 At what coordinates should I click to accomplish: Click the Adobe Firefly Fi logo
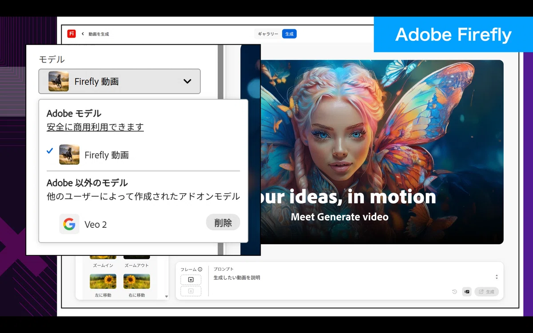[71, 34]
